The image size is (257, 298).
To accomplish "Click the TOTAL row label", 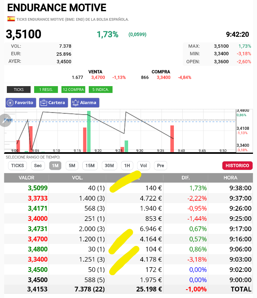I will click(241, 289).
